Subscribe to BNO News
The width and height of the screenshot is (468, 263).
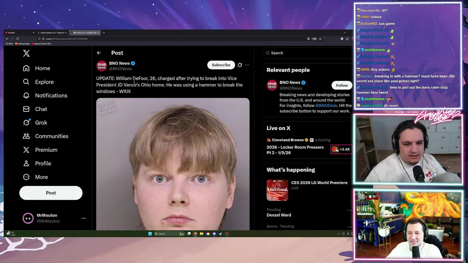221,65
